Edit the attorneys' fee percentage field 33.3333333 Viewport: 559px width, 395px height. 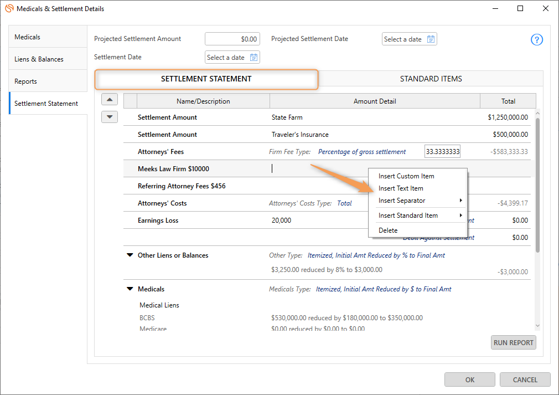[x=442, y=152]
